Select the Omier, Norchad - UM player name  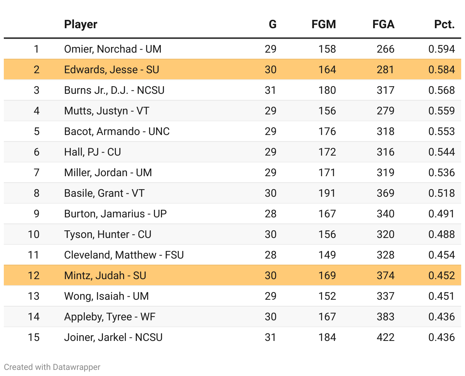112,49
